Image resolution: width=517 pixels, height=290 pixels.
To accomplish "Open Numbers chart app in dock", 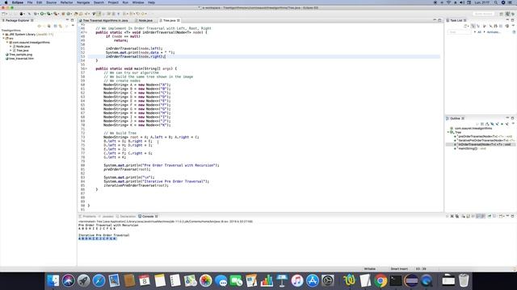I will pyautogui.click(x=267, y=281).
